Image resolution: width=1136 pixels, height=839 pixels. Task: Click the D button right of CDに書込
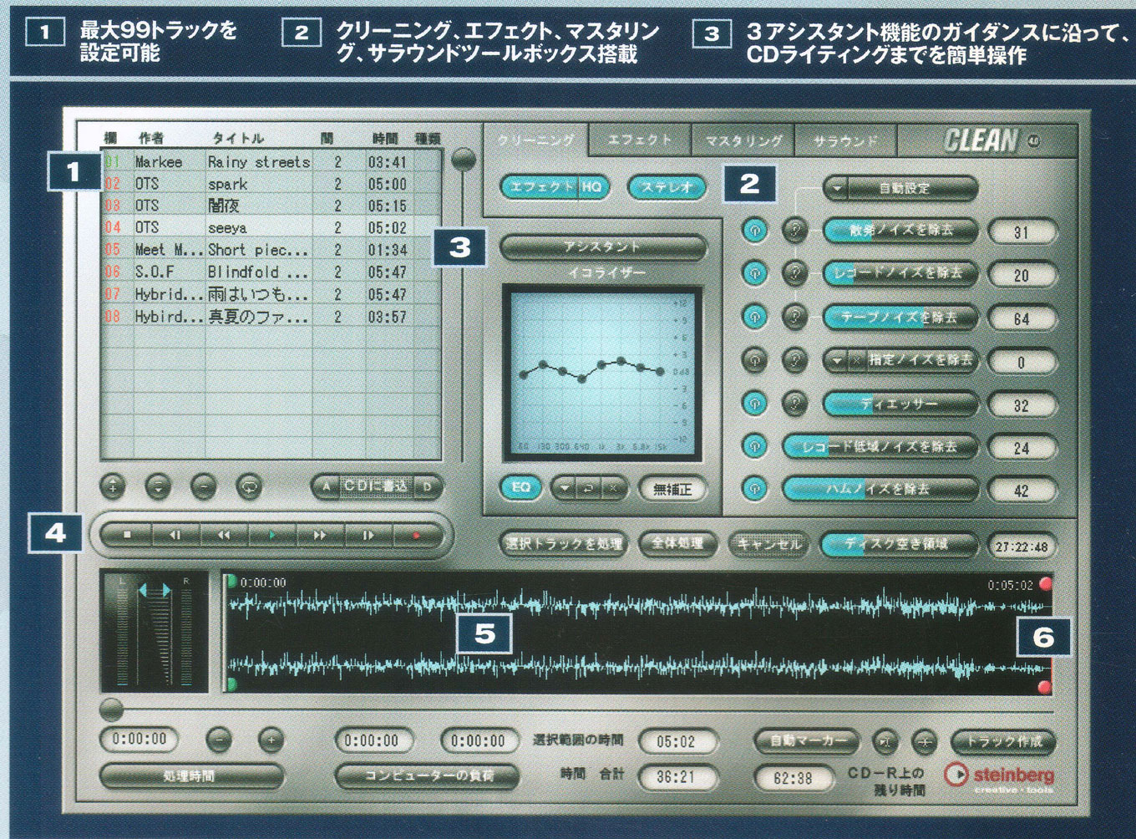coord(427,486)
